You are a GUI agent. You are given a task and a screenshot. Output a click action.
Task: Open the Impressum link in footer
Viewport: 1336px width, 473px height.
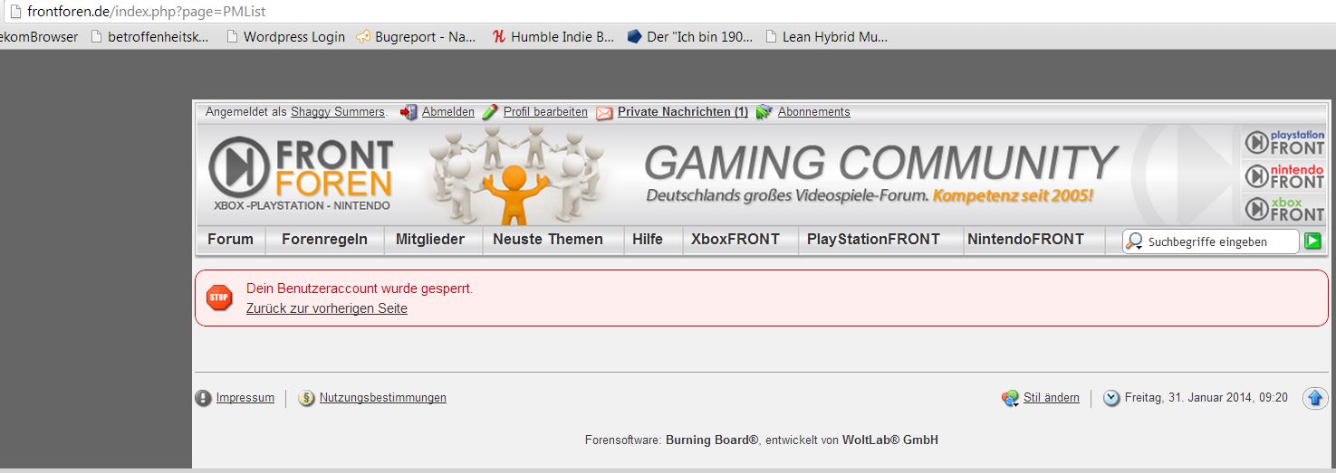click(245, 398)
